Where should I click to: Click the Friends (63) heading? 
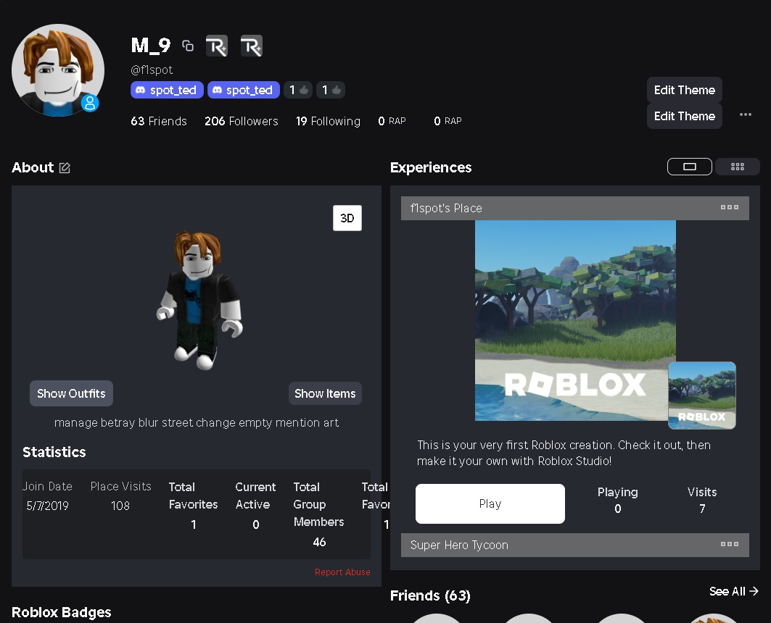coord(430,595)
